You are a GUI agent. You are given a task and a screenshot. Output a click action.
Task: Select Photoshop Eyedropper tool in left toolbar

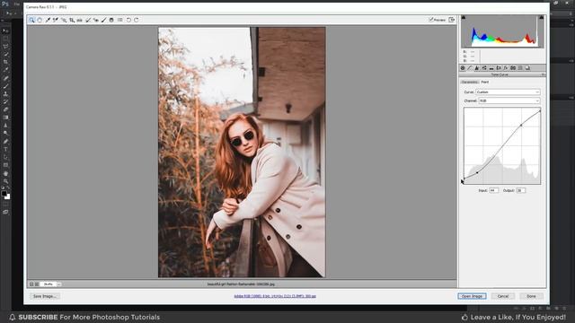(5, 70)
